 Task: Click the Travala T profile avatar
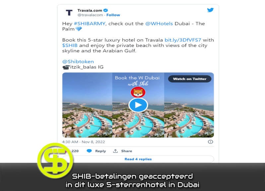pyautogui.click(x=69, y=13)
